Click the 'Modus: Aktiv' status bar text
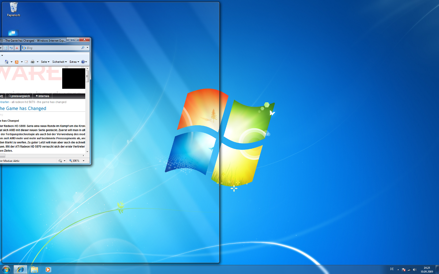Viewport: 439px width, 274px height. (x=11, y=161)
